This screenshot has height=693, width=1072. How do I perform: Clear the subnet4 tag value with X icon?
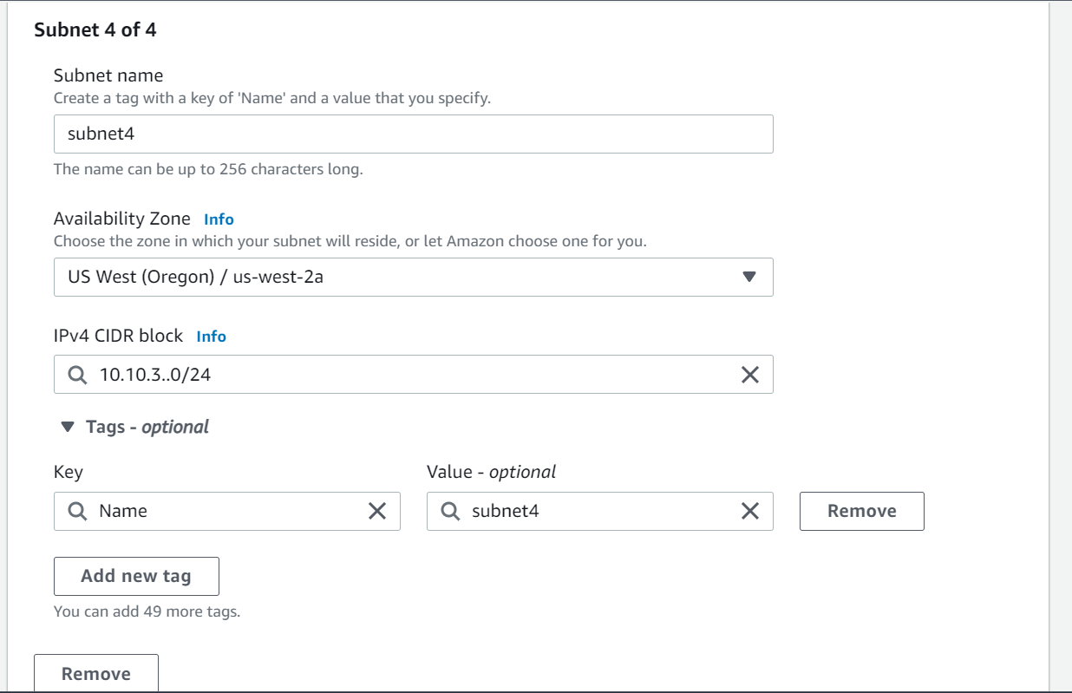749,511
